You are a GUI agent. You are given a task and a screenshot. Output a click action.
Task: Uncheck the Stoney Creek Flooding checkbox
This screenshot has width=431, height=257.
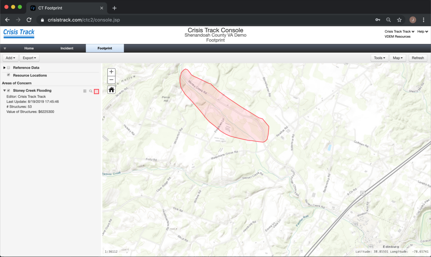[x=8, y=90]
